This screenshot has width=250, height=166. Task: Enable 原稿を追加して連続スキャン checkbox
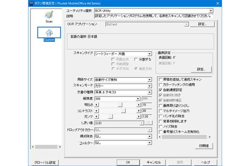(x=160, y=79)
